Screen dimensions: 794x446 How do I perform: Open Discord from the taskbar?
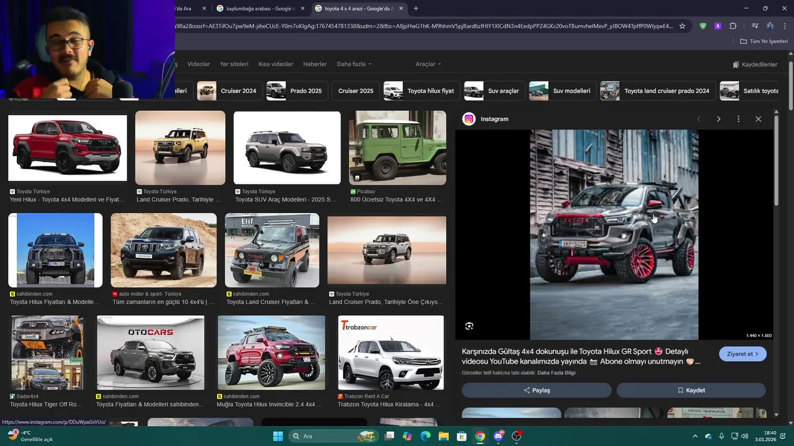click(498, 436)
